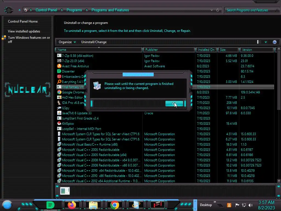Select the Final Fantasy VII icon
Screen dimensions: 281x211
[x=59, y=87]
